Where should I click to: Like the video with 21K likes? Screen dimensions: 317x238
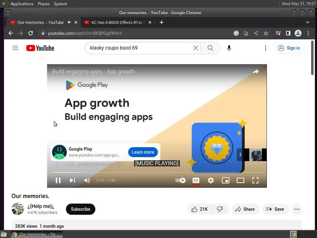[x=200, y=209]
